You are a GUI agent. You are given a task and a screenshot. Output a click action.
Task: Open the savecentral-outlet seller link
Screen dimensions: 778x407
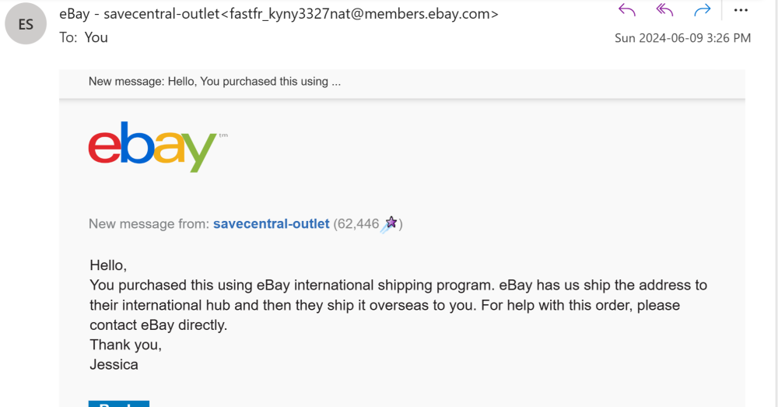pos(271,224)
